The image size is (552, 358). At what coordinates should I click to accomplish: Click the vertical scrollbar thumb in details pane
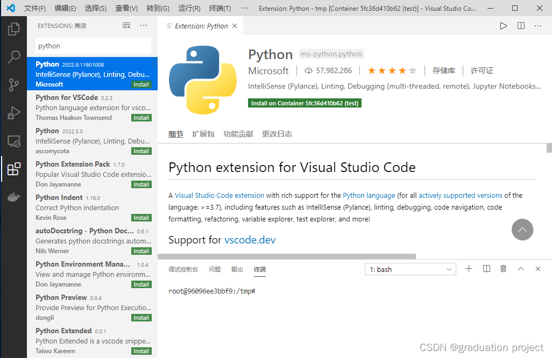pyautogui.click(x=549, y=148)
